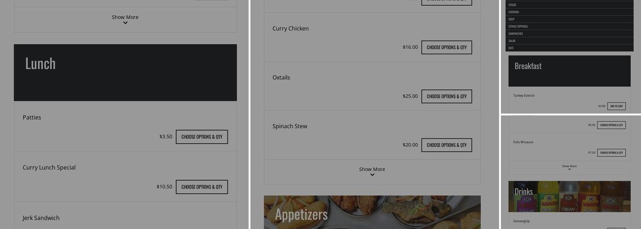Open the Jerk Sandwich item
The width and height of the screenshot is (641, 229).
click(x=41, y=218)
